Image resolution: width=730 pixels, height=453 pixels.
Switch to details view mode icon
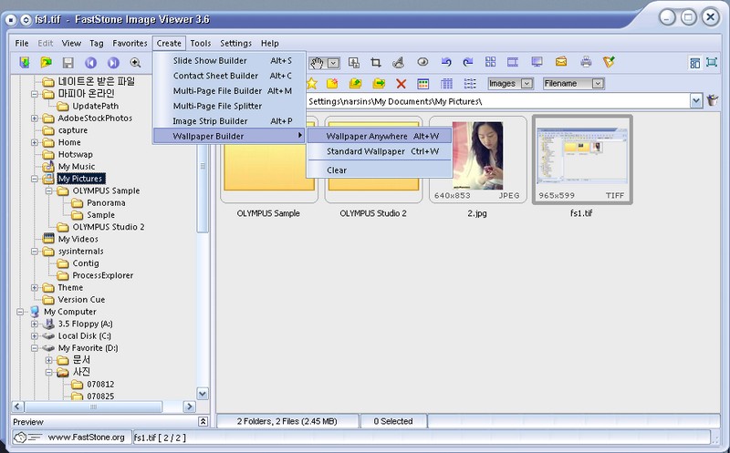(x=446, y=84)
